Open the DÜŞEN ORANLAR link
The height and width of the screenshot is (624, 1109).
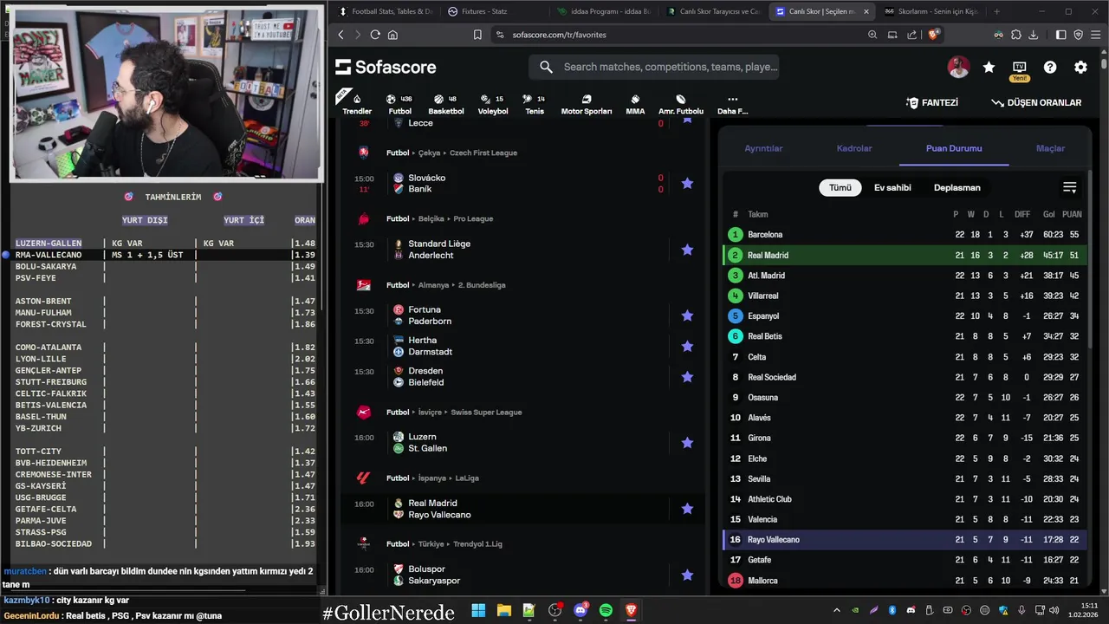(1036, 102)
